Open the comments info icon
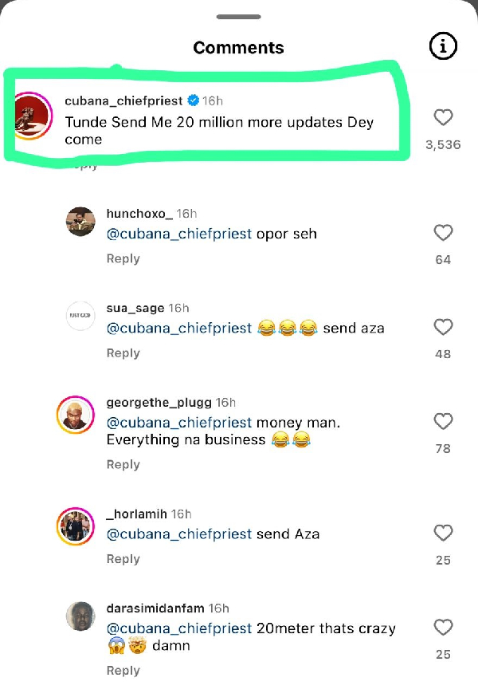This screenshot has height=697, width=478. (444, 47)
